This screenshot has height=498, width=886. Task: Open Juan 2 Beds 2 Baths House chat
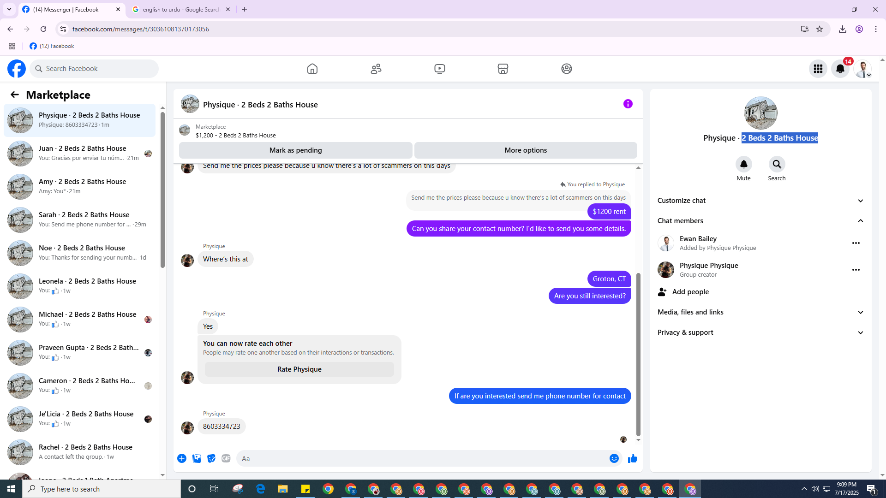pos(79,154)
